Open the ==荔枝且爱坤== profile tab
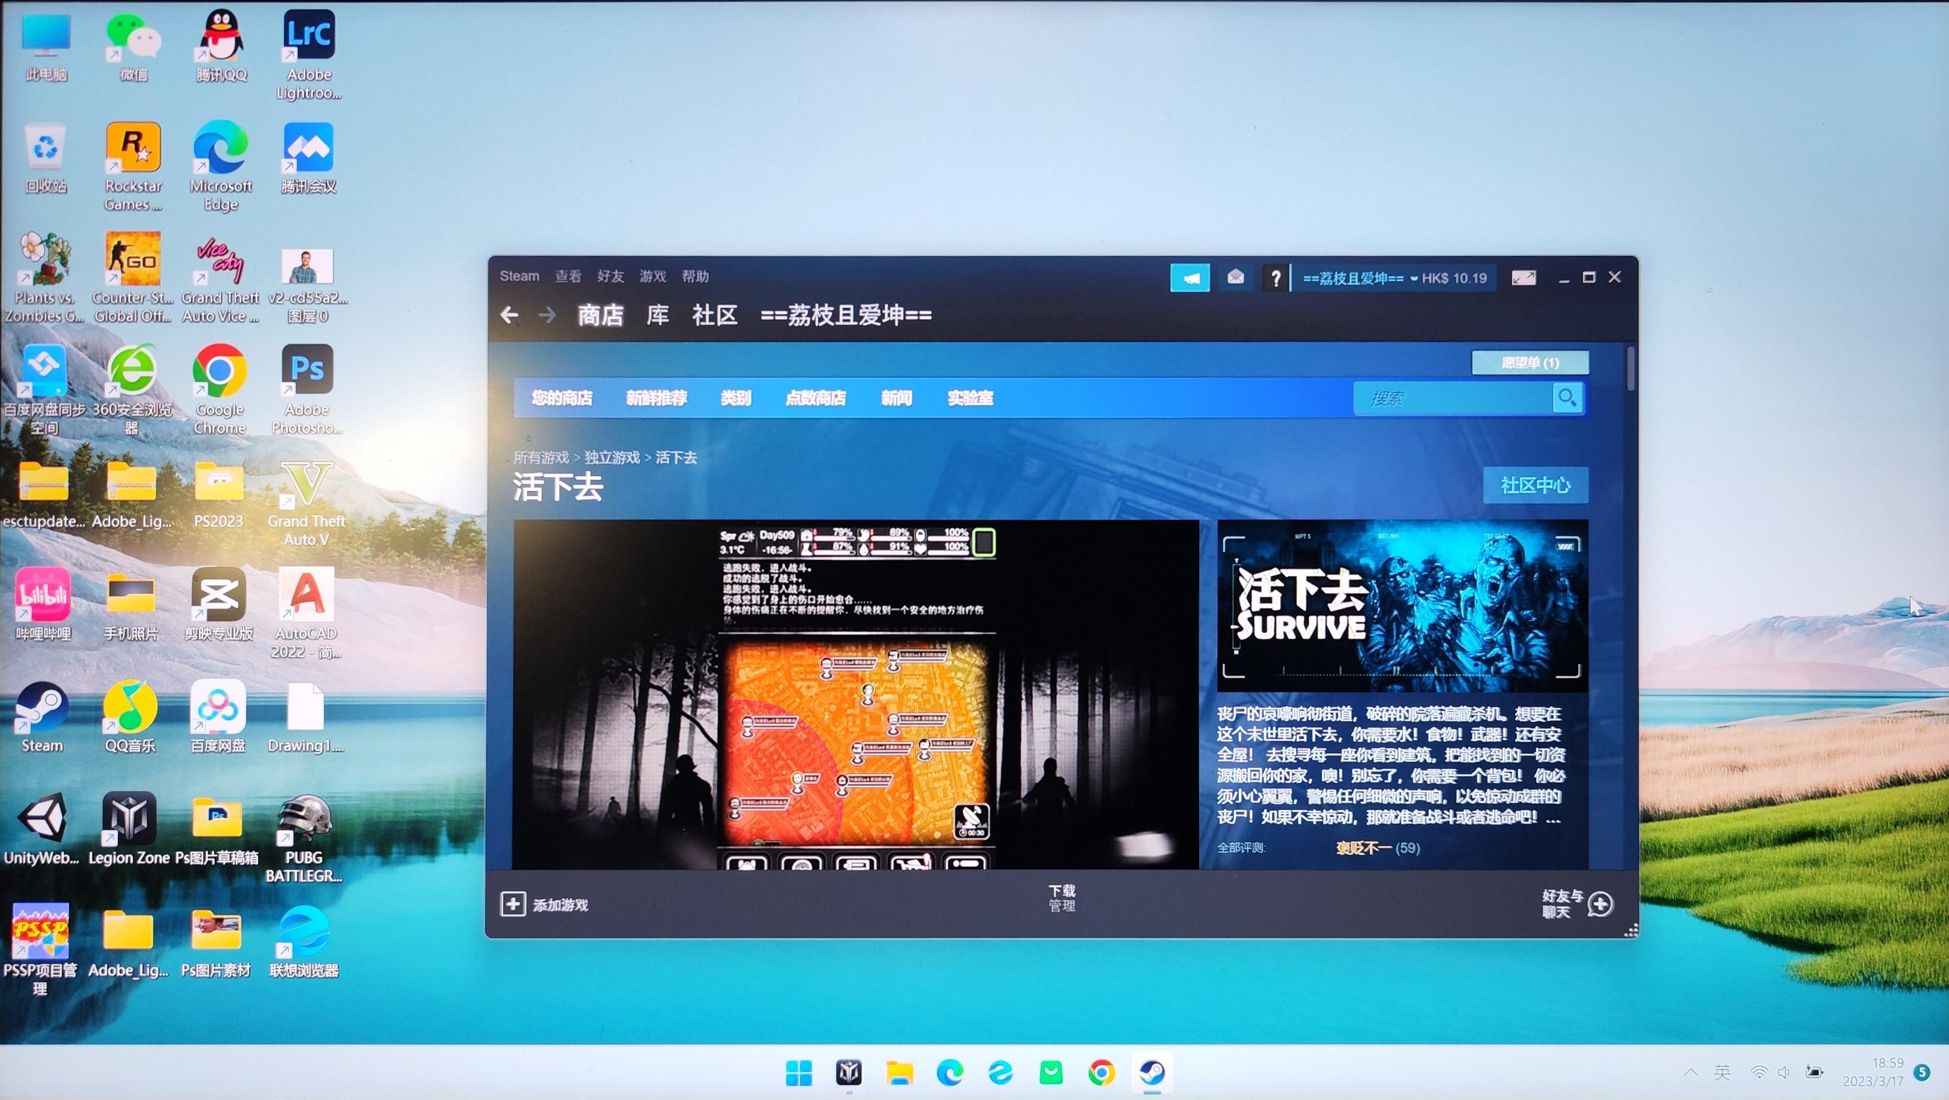 coord(846,314)
